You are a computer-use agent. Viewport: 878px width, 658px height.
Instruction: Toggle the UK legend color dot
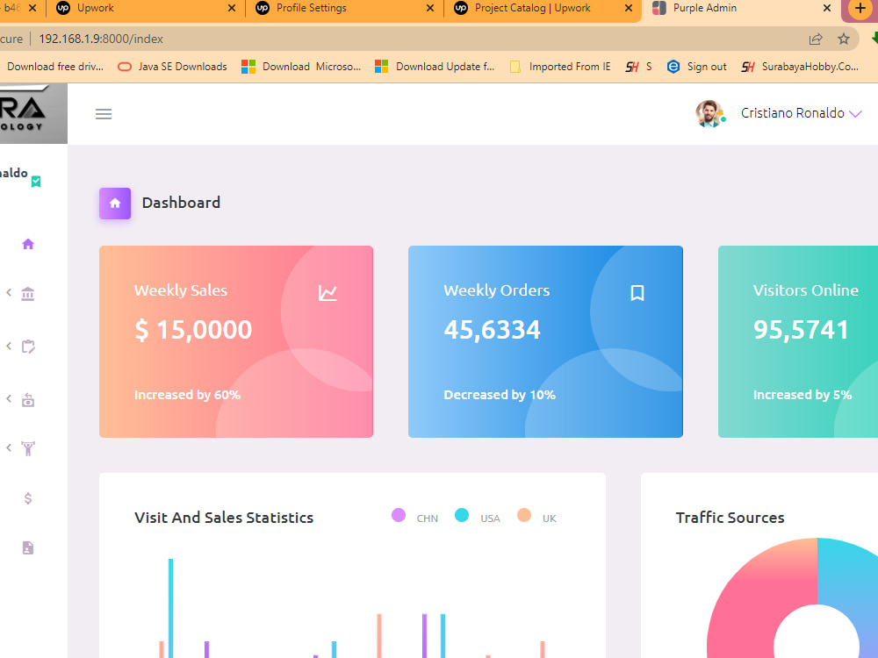(x=524, y=515)
